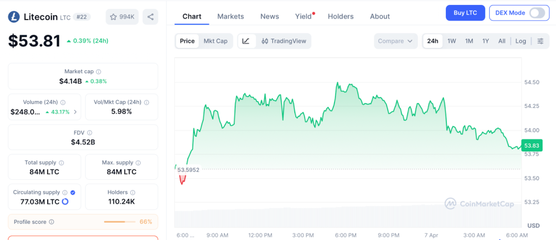Expand Volume (24h) details arrow

click(75, 112)
